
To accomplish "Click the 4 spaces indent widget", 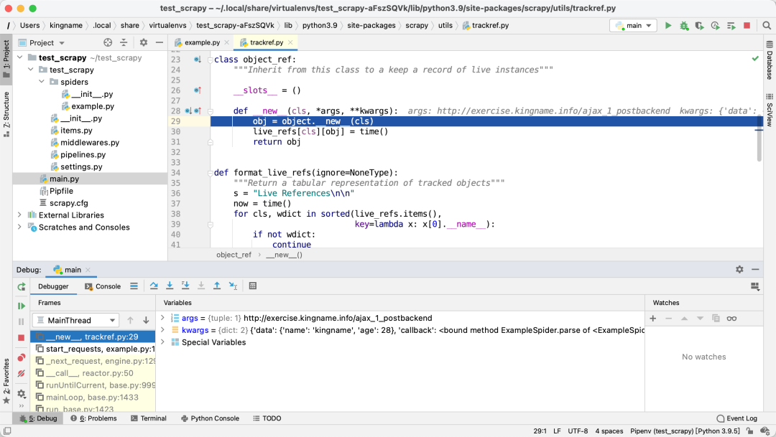I will [x=609, y=431].
